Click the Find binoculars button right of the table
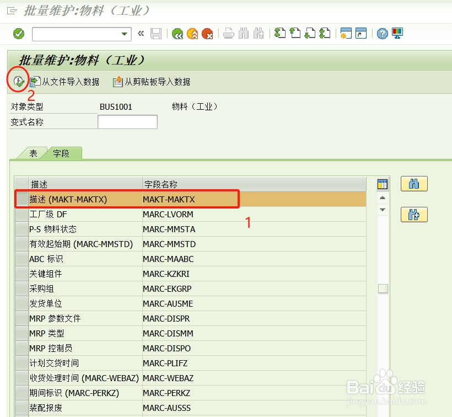 [x=414, y=184]
